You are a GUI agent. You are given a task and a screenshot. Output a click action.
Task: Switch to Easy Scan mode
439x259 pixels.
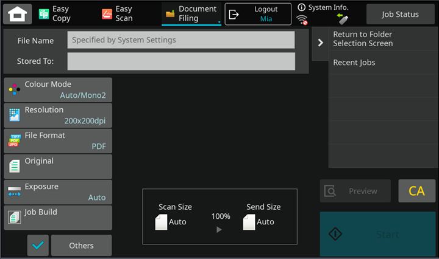click(x=116, y=14)
